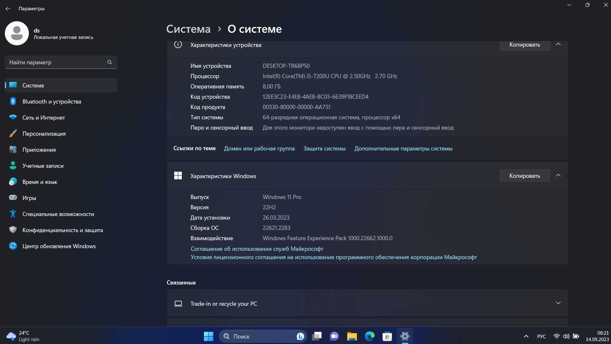Select the processor value Intel(R) Core(TM) i5-7200U
Viewport: 611px width, 344px height.
coord(330,76)
